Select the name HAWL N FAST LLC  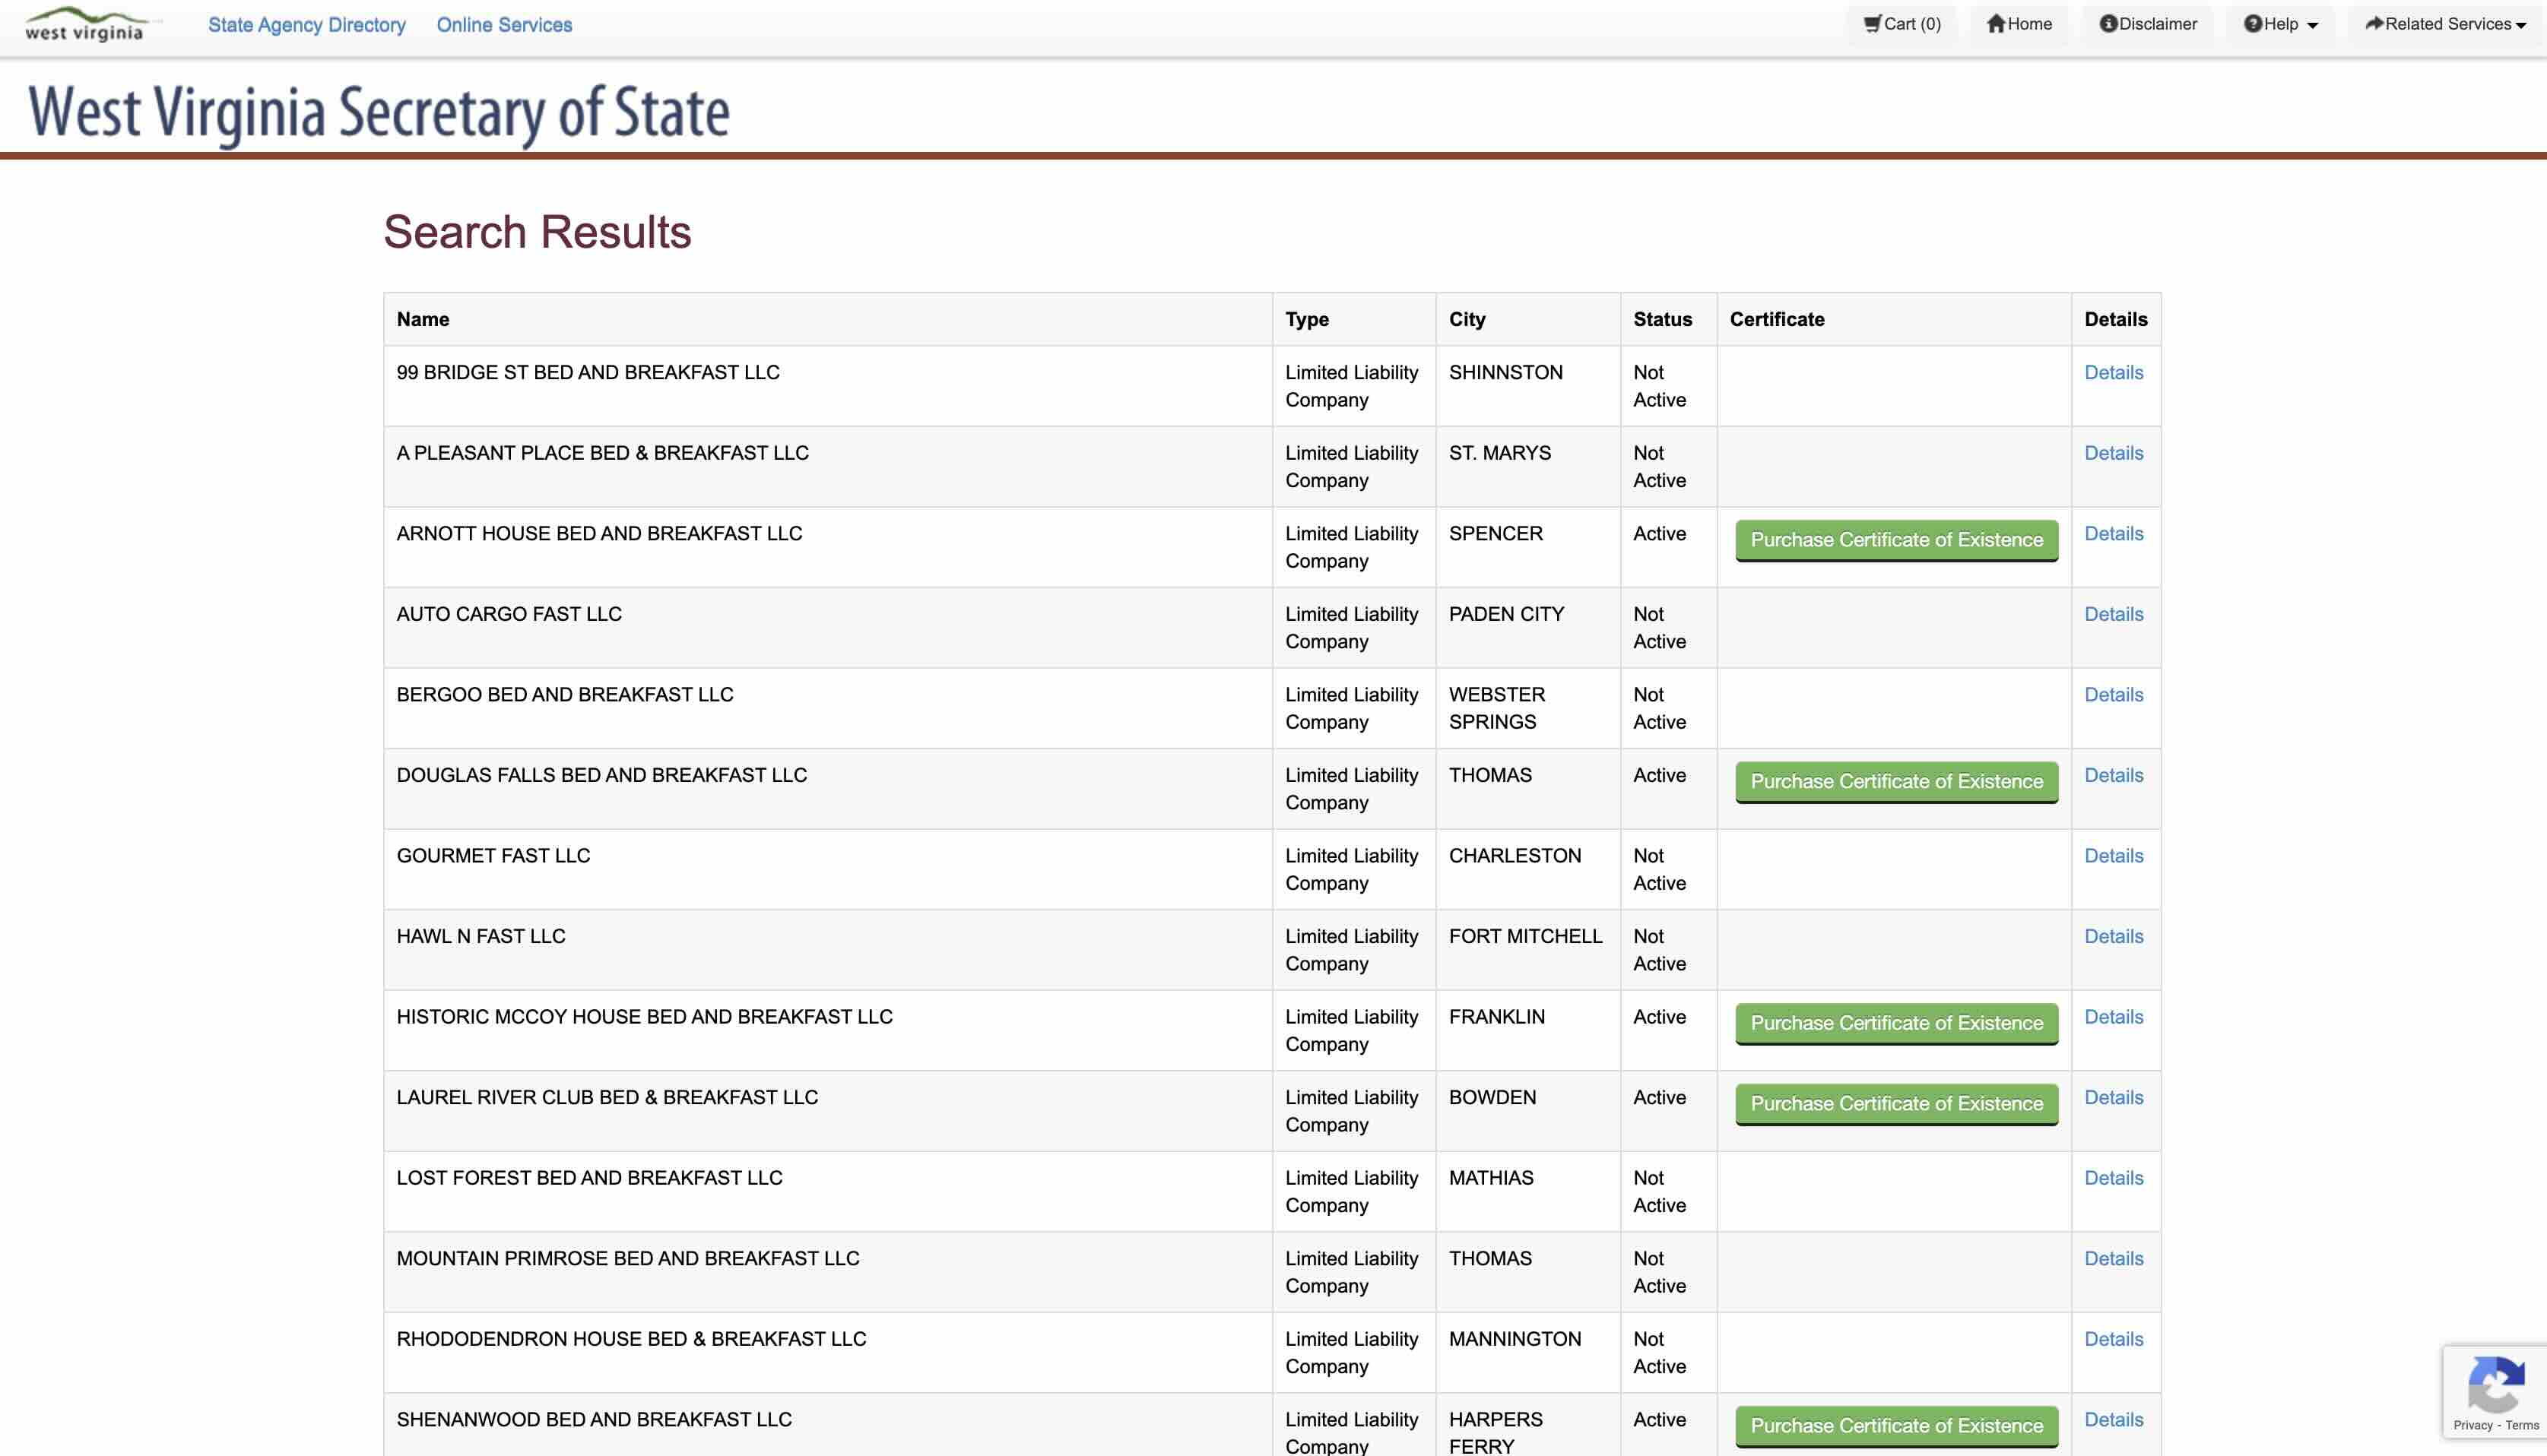click(x=481, y=937)
